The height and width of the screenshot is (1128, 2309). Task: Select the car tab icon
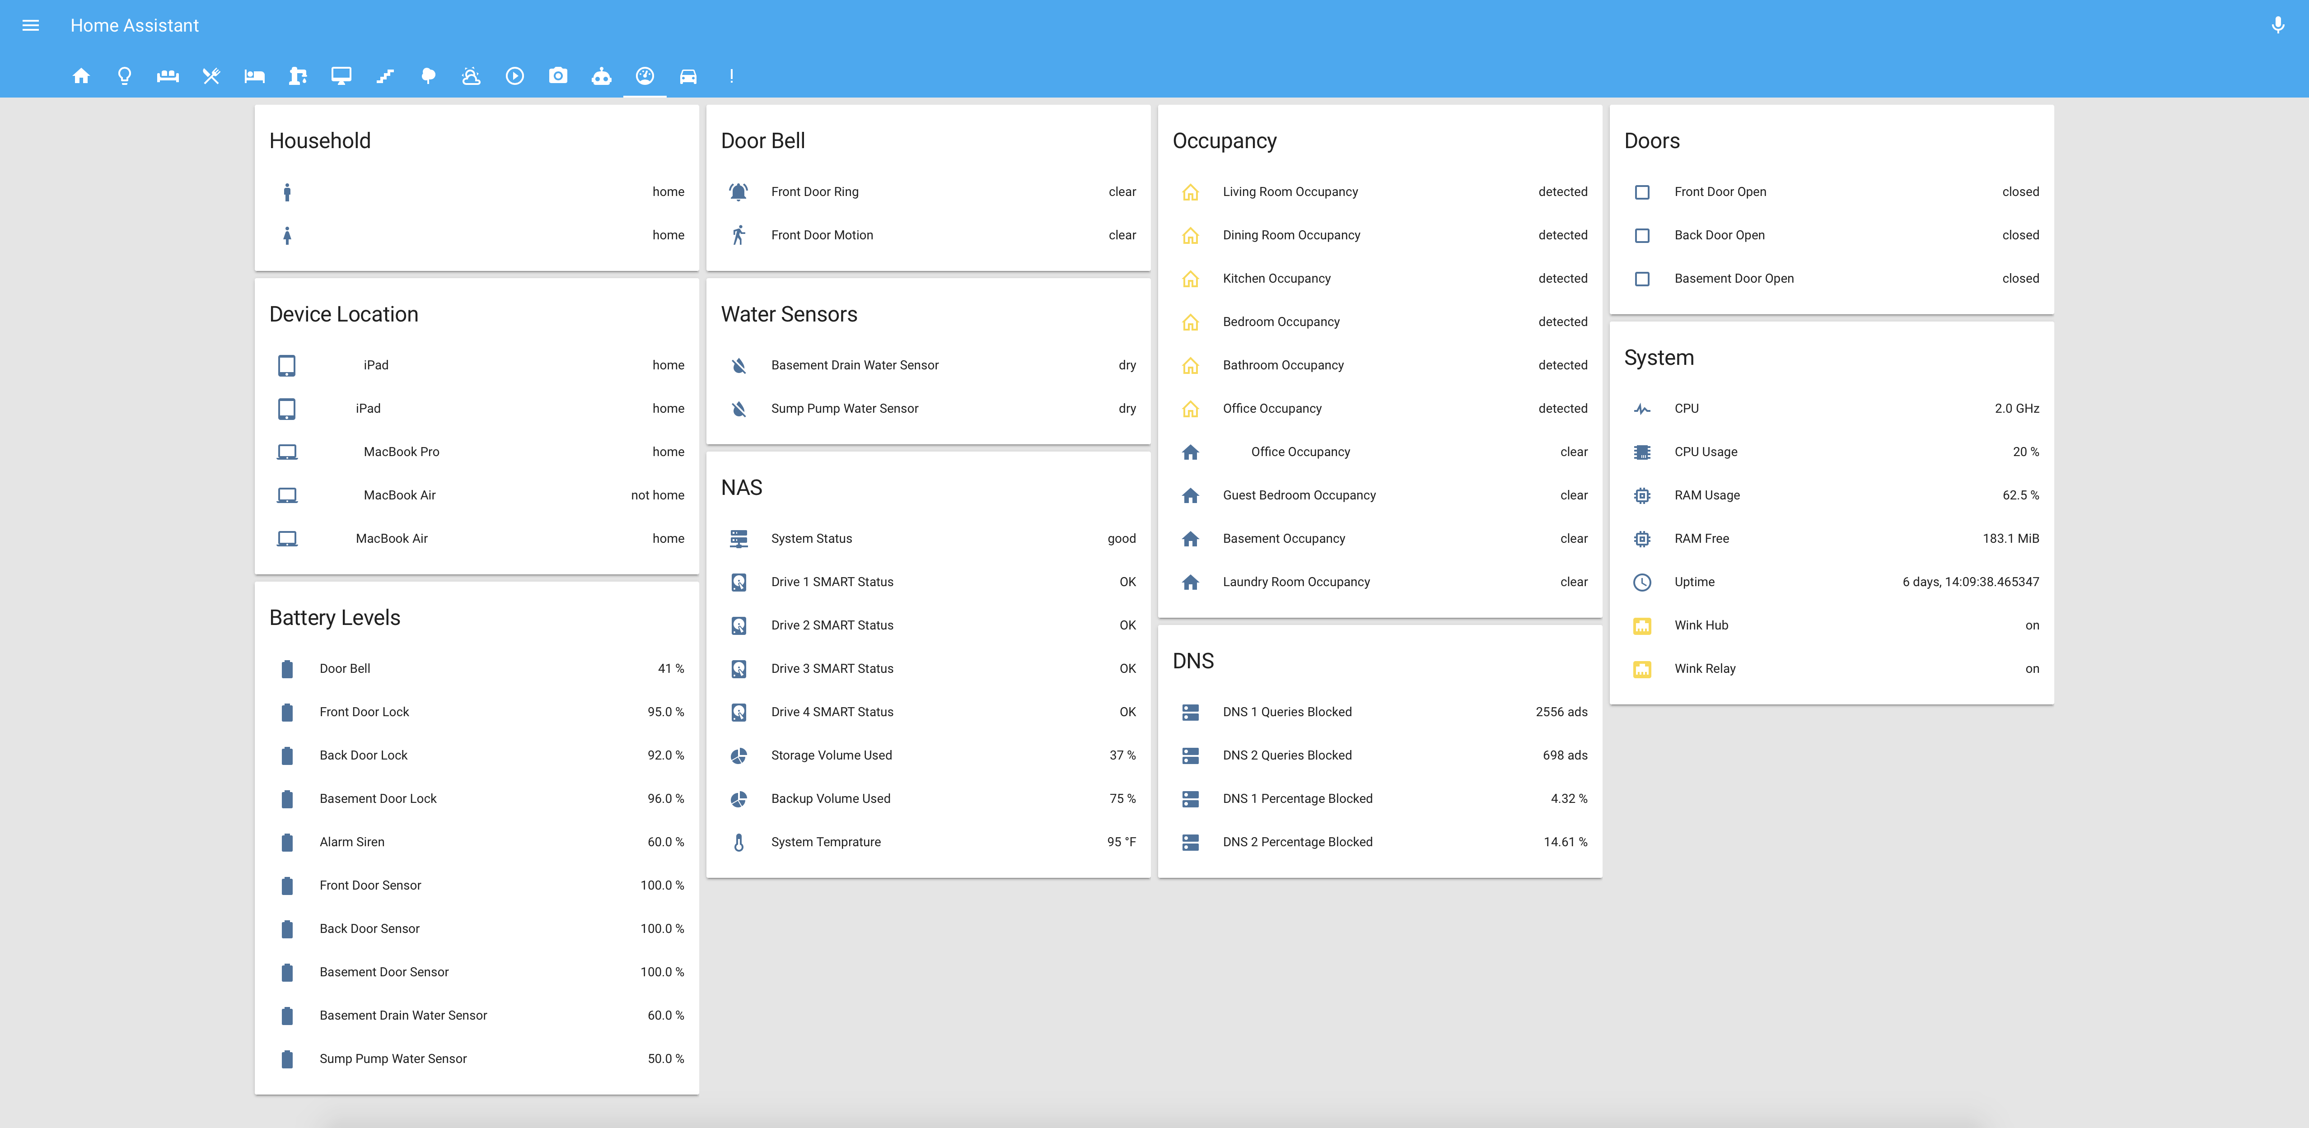click(x=687, y=76)
